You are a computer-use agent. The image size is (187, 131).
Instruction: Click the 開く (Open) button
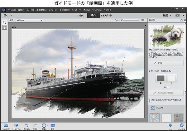tap(6, 16)
